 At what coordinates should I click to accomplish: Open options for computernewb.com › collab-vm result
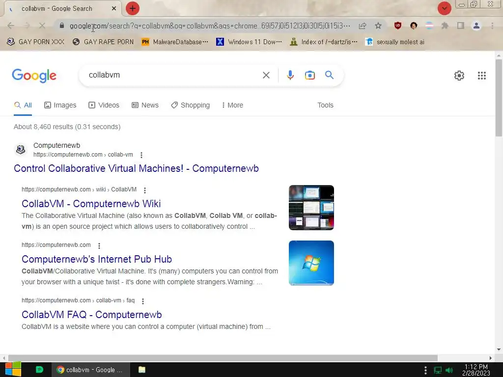[141, 155]
